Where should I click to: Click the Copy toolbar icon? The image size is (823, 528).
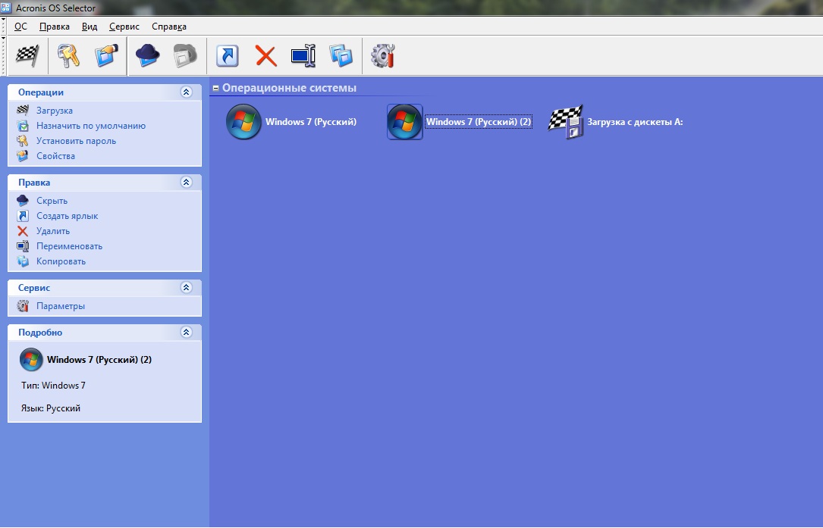341,55
